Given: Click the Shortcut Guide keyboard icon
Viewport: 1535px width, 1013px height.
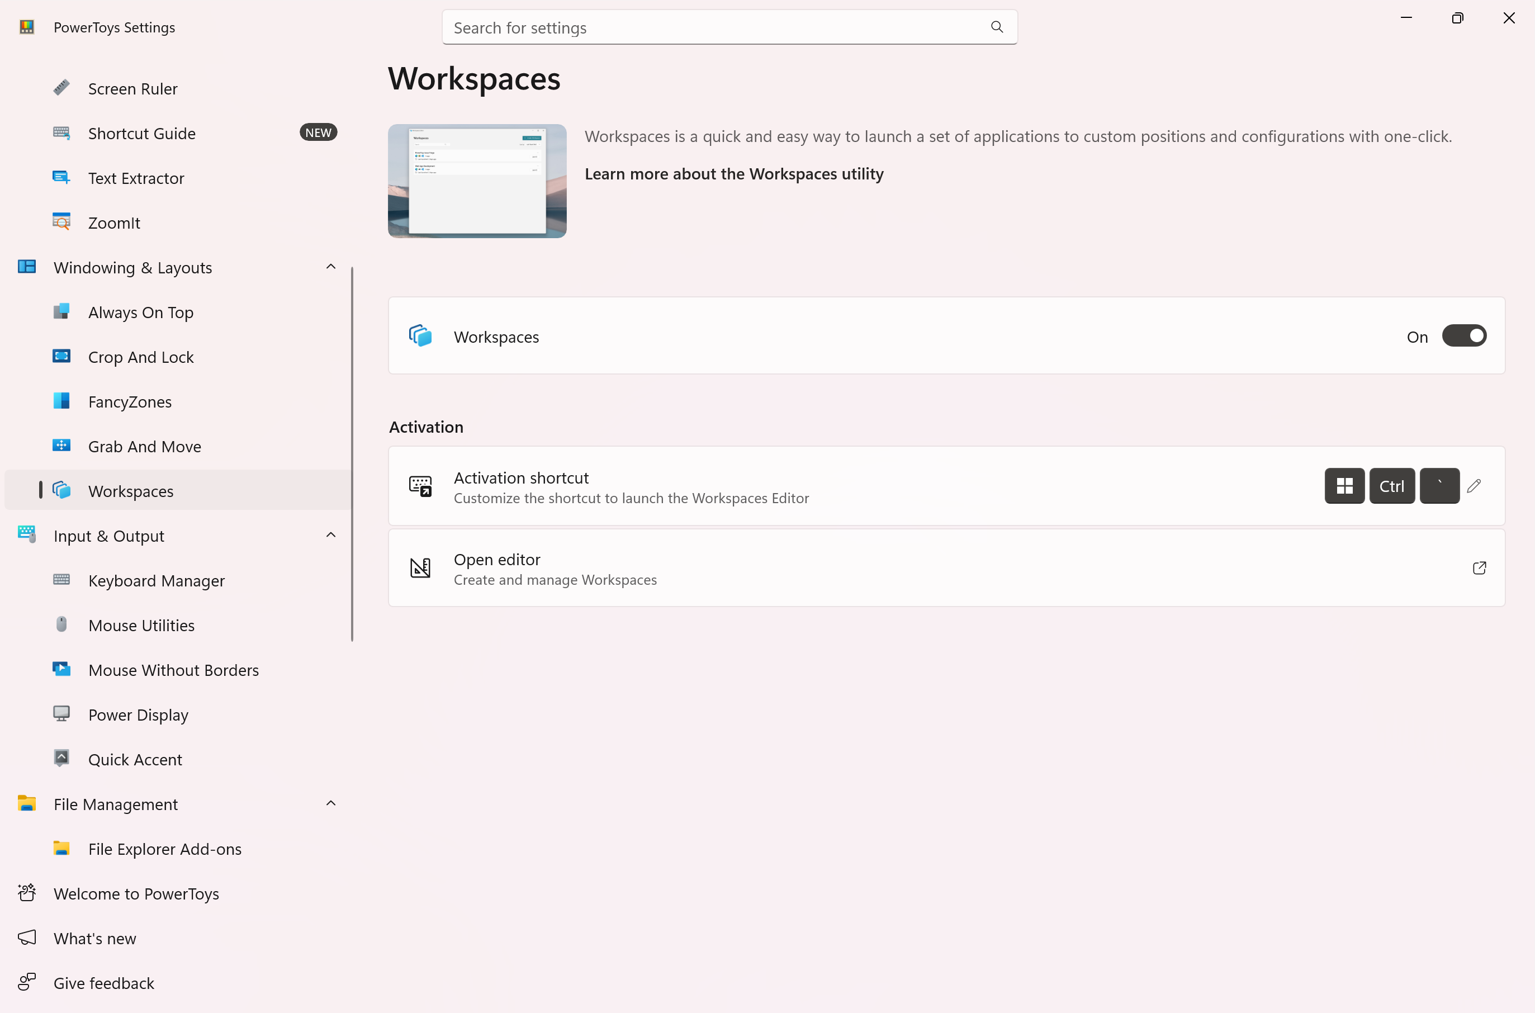Looking at the screenshot, I should (x=61, y=132).
